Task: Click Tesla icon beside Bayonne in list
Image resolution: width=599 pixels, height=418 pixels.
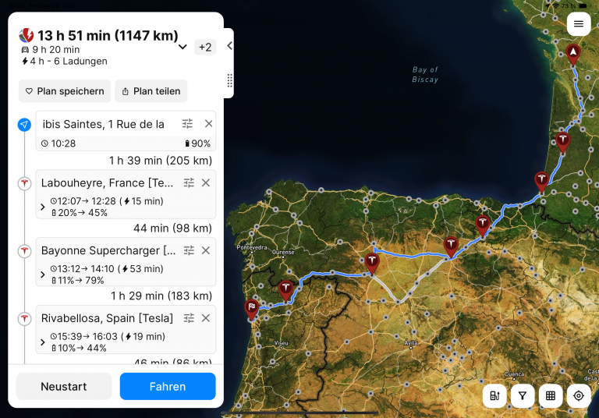Action: (x=24, y=251)
